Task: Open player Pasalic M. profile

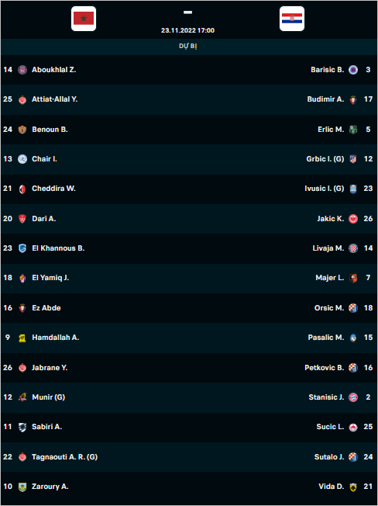Action: click(326, 338)
